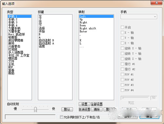This screenshot has width=164, height=124.
Task: Click the 清除 button
Action: point(97,109)
